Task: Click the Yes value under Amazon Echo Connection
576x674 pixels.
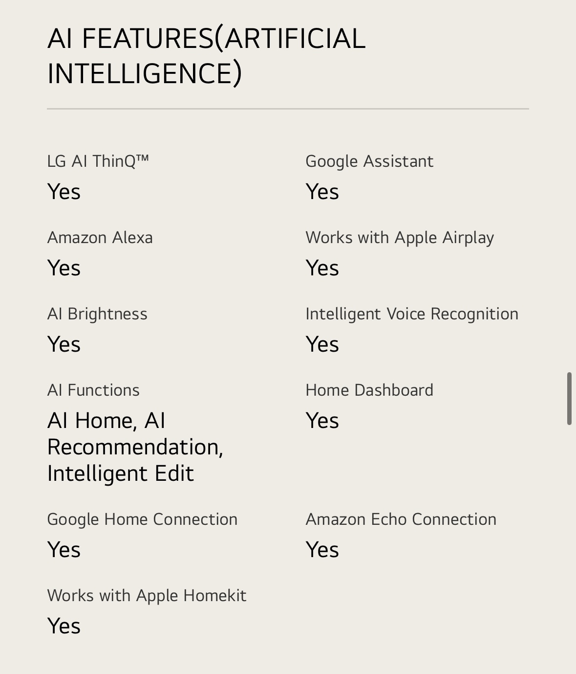Action: (x=322, y=550)
